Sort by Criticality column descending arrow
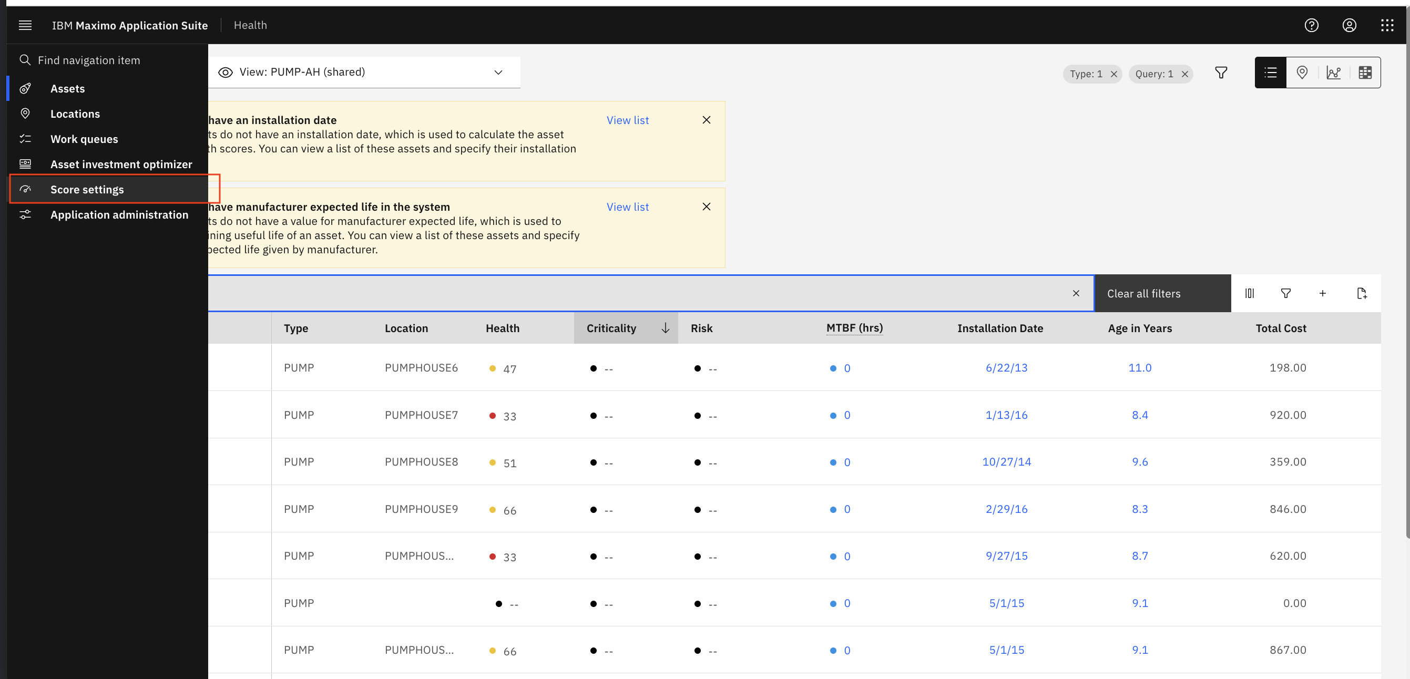 [x=666, y=327]
